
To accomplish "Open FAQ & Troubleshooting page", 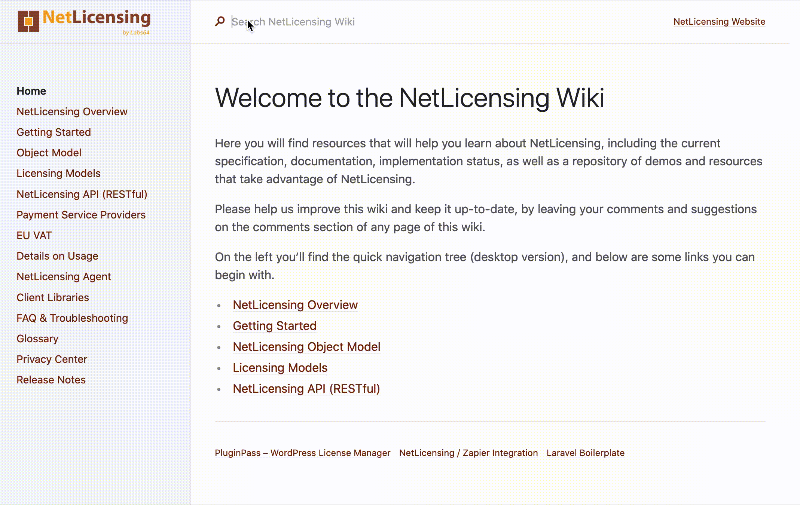I will [x=72, y=318].
